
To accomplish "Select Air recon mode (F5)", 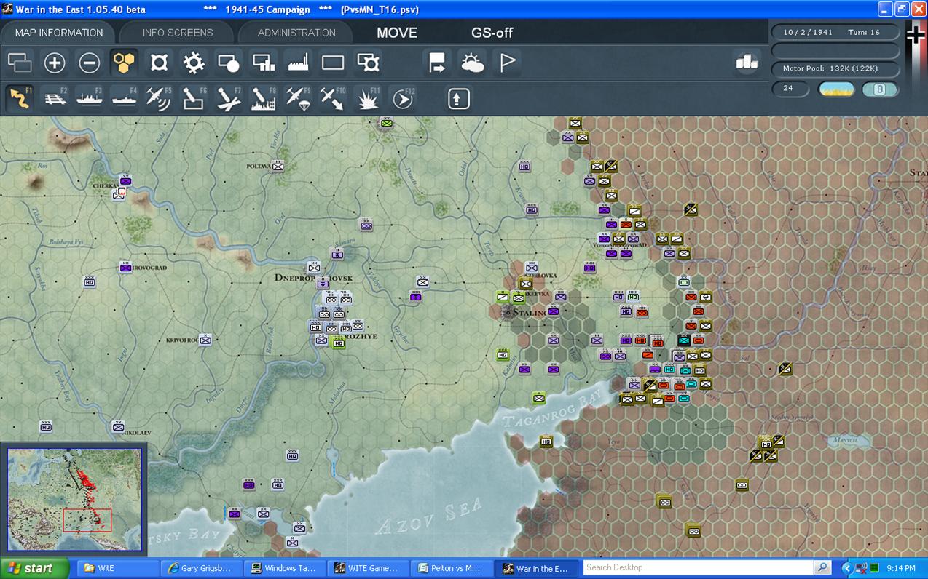I will pos(159,98).
